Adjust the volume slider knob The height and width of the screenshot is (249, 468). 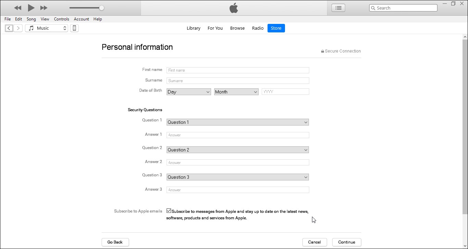pyautogui.click(x=102, y=8)
